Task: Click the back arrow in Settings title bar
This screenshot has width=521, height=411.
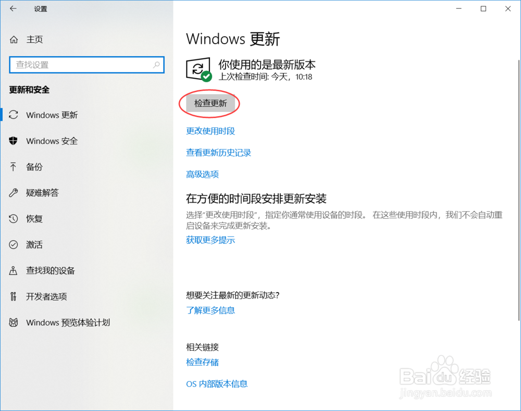Action: click(x=14, y=9)
